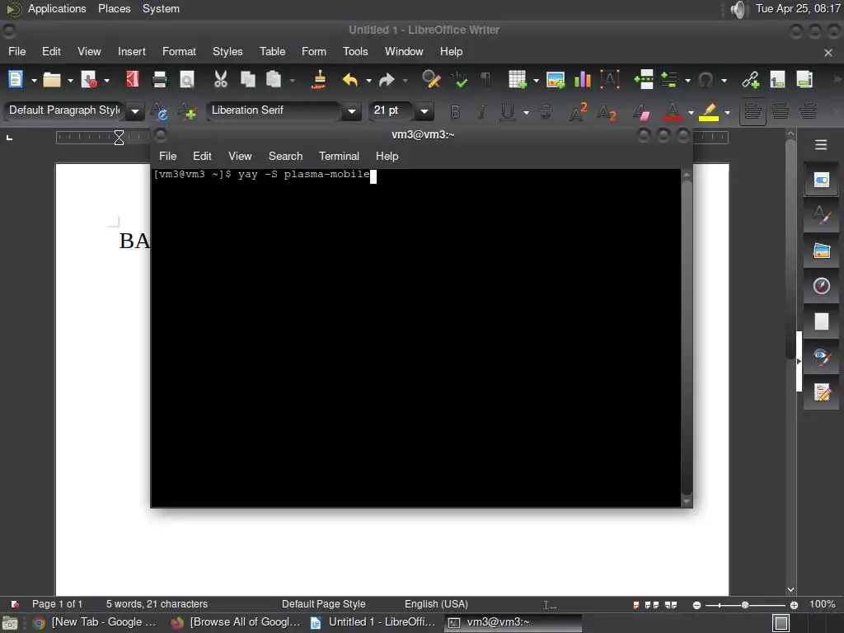Insert a table using the table icon

pyautogui.click(x=518, y=80)
